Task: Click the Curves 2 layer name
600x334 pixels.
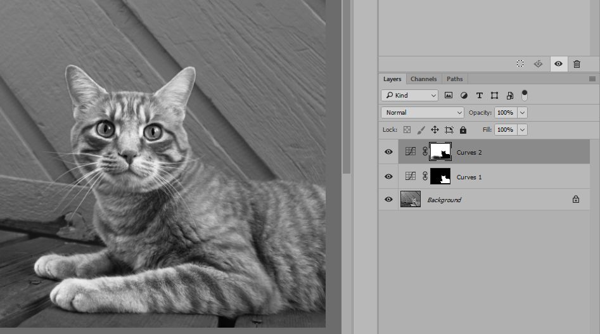Action: click(x=469, y=152)
